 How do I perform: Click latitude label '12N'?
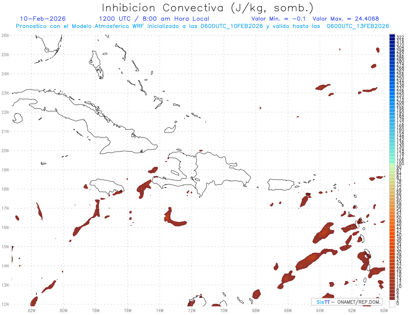(x=5, y=304)
